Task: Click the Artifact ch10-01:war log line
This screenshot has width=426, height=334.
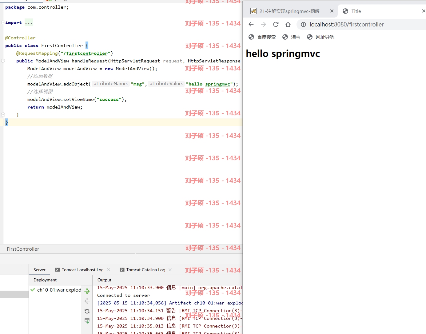Action: (x=170, y=303)
